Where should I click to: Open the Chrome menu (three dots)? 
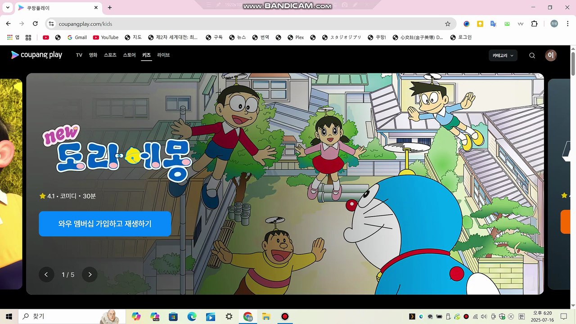(567, 24)
